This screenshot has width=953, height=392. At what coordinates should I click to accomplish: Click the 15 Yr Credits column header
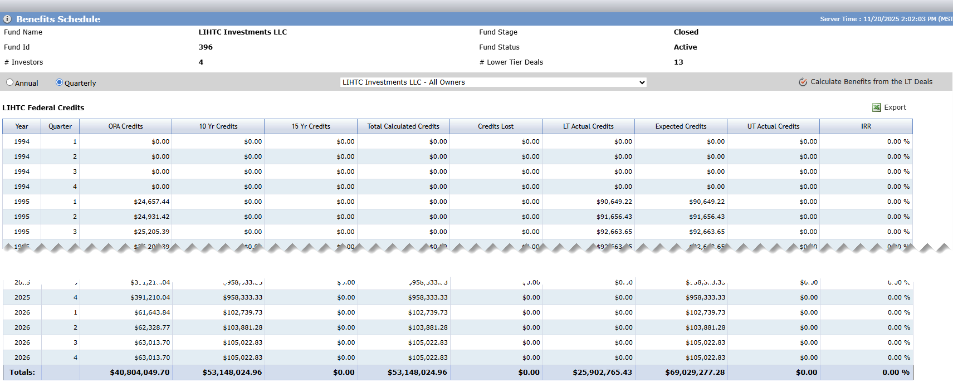(311, 126)
